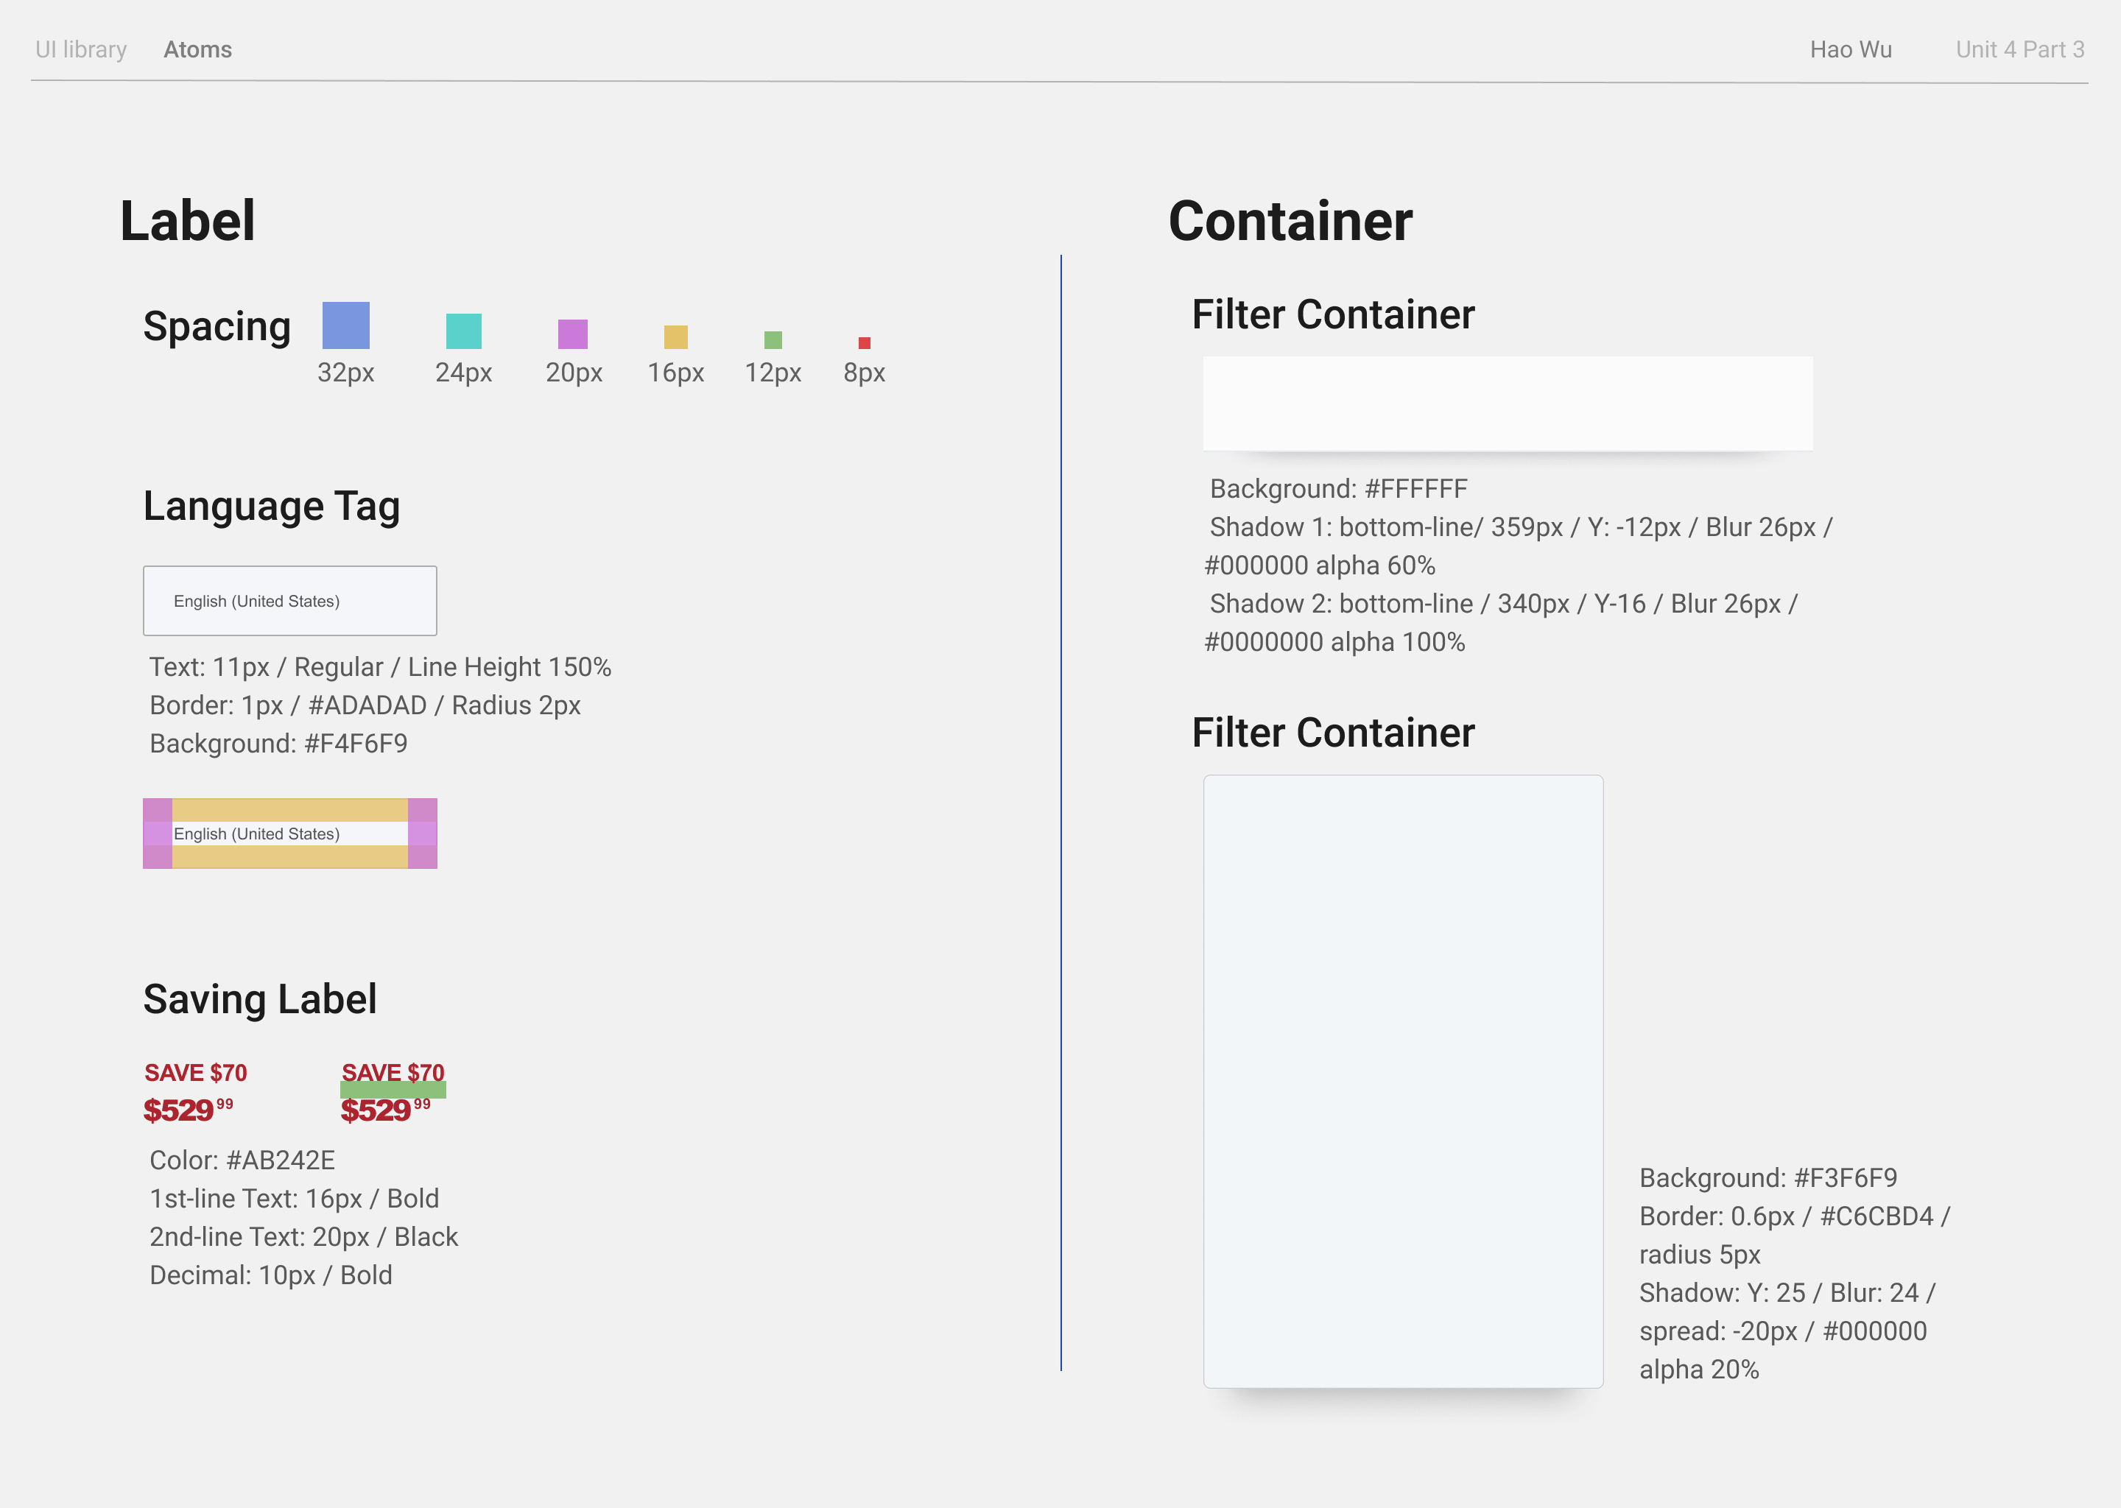The width and height of the screenshot is (2121, 1508).
Task: Open the UI library breadcrumb
Action: click(81, 49)
